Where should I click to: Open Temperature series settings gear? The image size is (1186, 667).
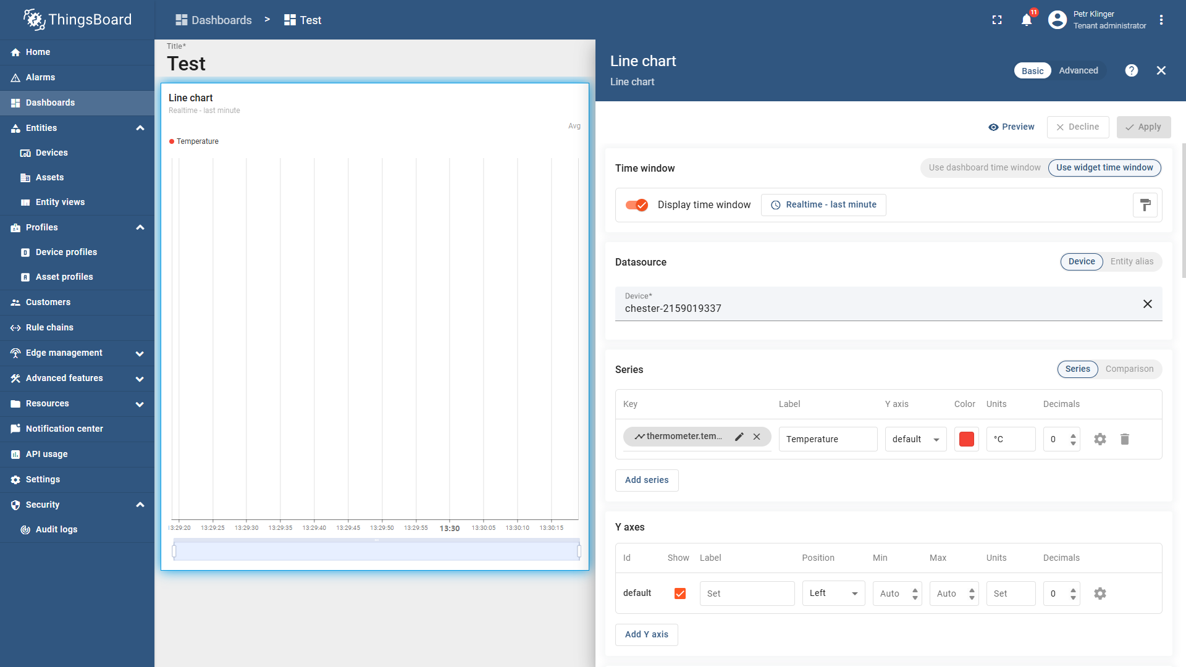pyautogui.click(x=1100, y=439)
